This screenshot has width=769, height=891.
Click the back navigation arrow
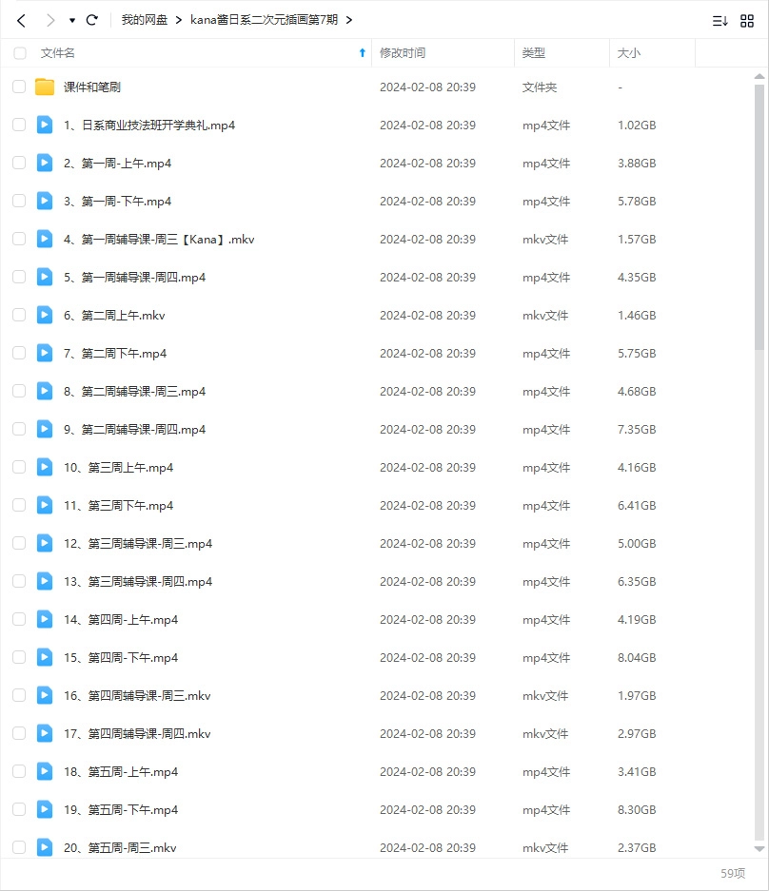[x=21, y=20]
